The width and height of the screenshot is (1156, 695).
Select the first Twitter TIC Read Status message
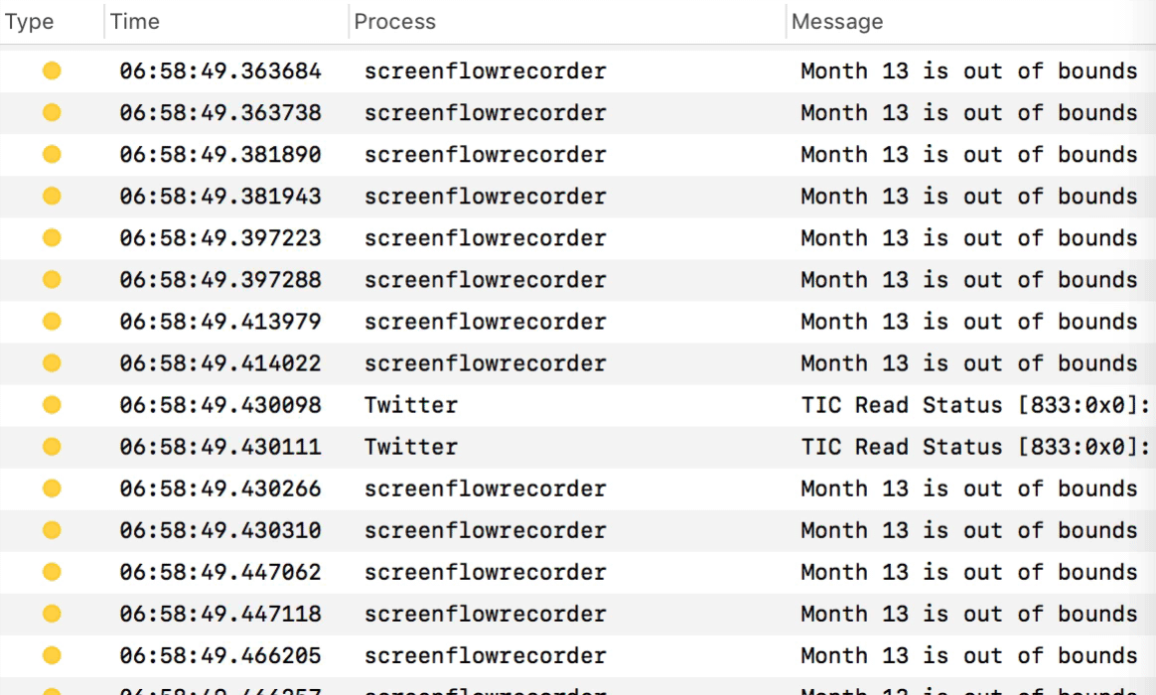975,405
